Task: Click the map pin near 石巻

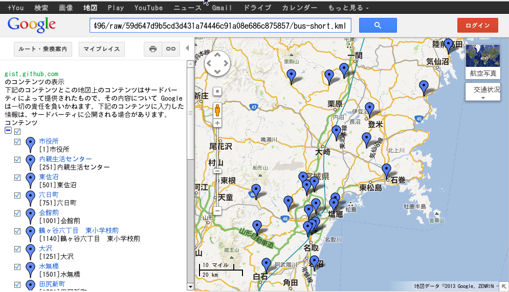Action: point(386,172)
